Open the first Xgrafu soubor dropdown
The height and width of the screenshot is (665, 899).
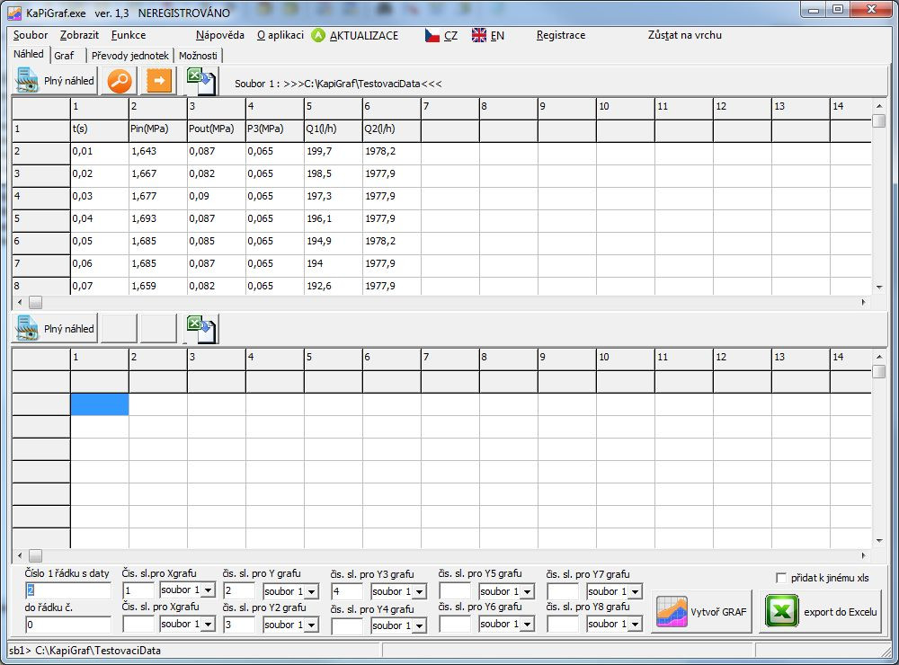209,590
